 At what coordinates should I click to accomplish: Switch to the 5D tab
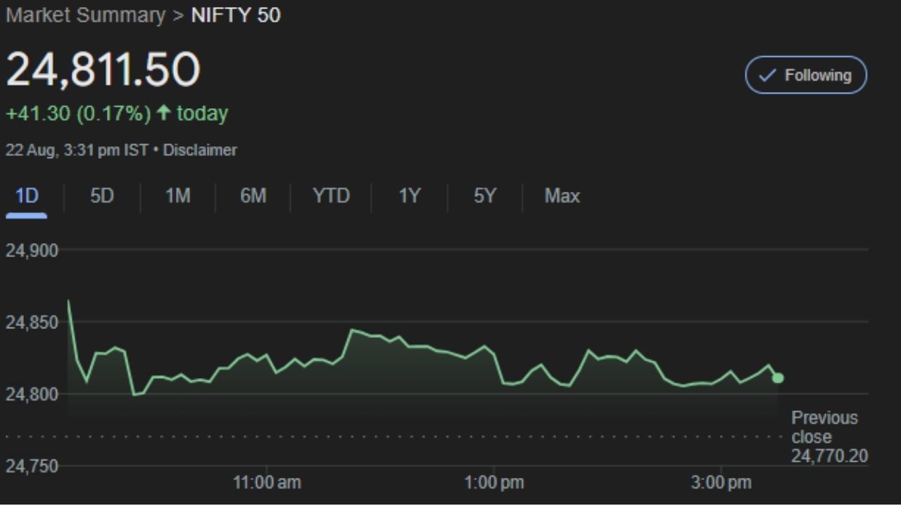point(102,196)
